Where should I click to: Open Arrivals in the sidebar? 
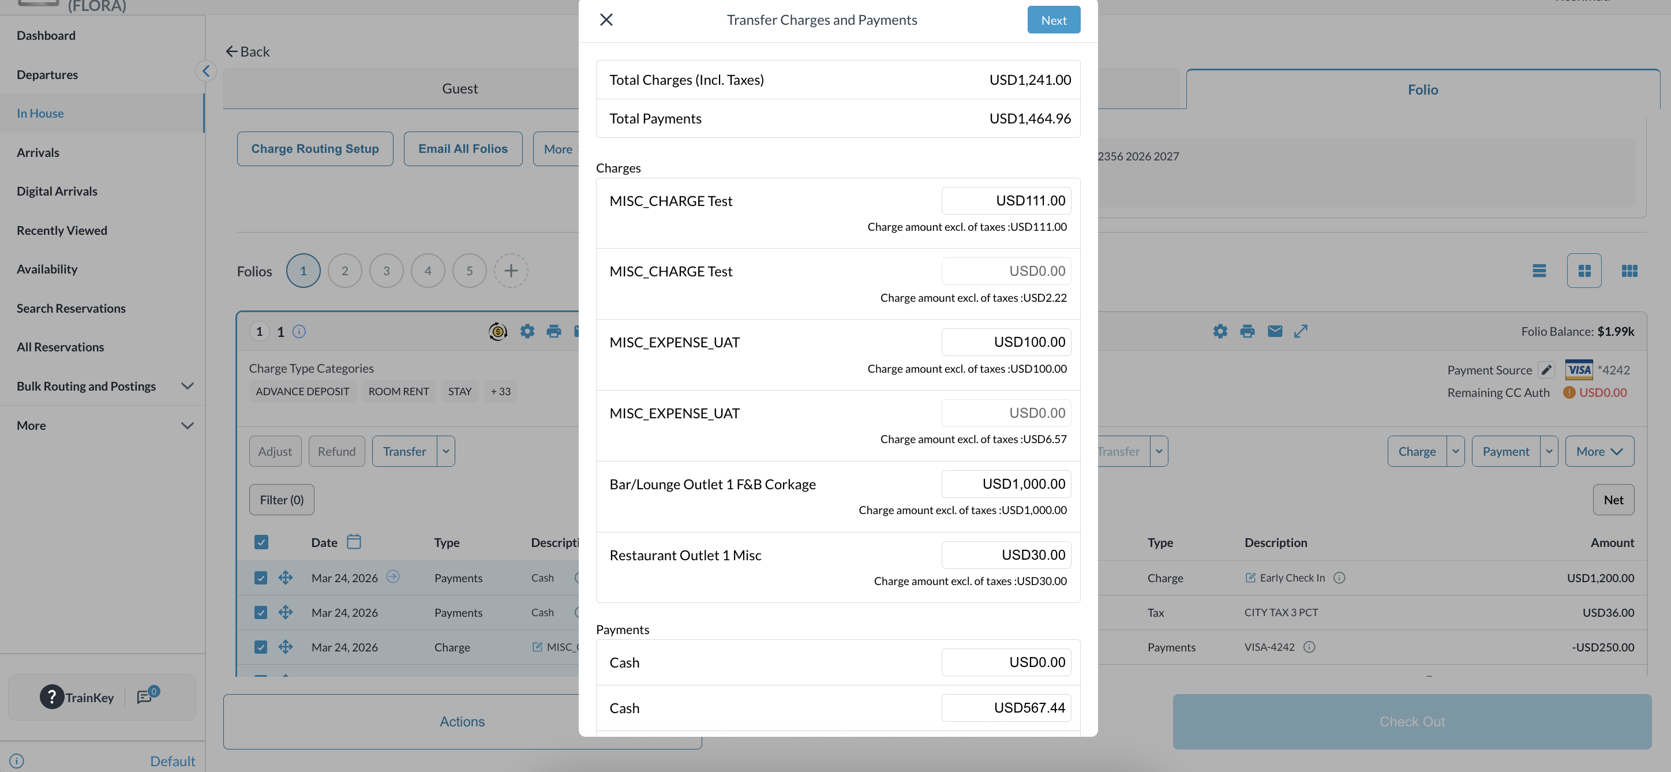pyautogui.click(x=38, y=152)
